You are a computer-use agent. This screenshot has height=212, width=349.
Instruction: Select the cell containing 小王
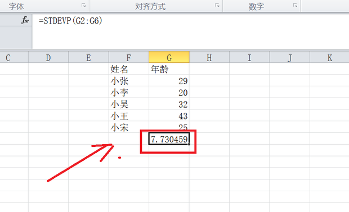coord(129,116)
